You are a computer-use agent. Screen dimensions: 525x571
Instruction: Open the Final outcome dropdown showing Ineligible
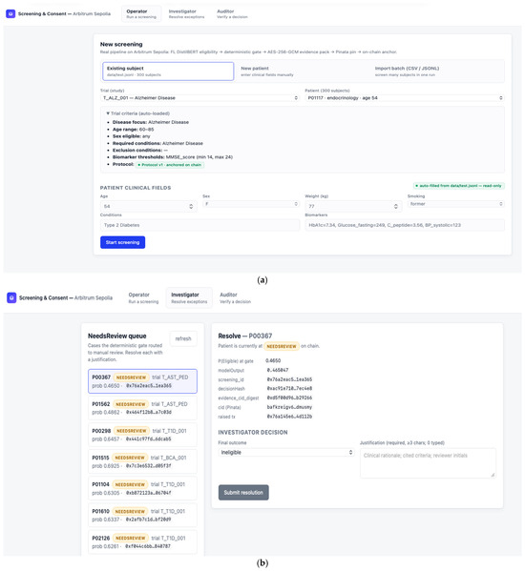[x=286, y=452]
